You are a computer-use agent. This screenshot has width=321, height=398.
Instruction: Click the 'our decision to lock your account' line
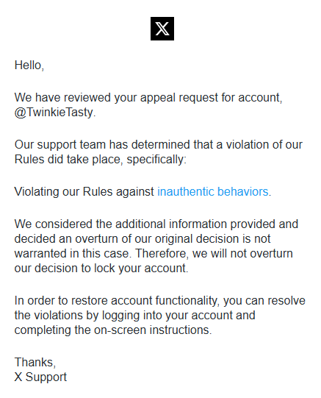click(x=101, y=269)
